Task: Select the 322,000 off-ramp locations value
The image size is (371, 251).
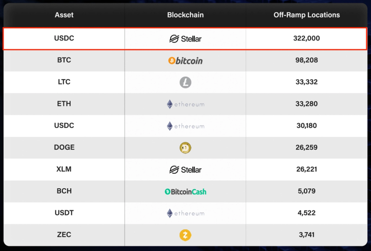Action: (307, 39)
